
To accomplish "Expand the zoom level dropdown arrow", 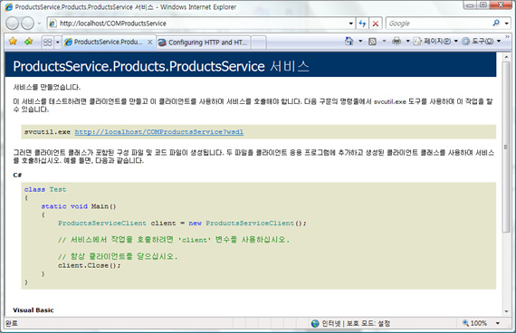I will point(498,323).
